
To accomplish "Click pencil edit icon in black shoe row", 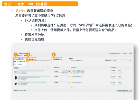I will (x=70, y=83).
